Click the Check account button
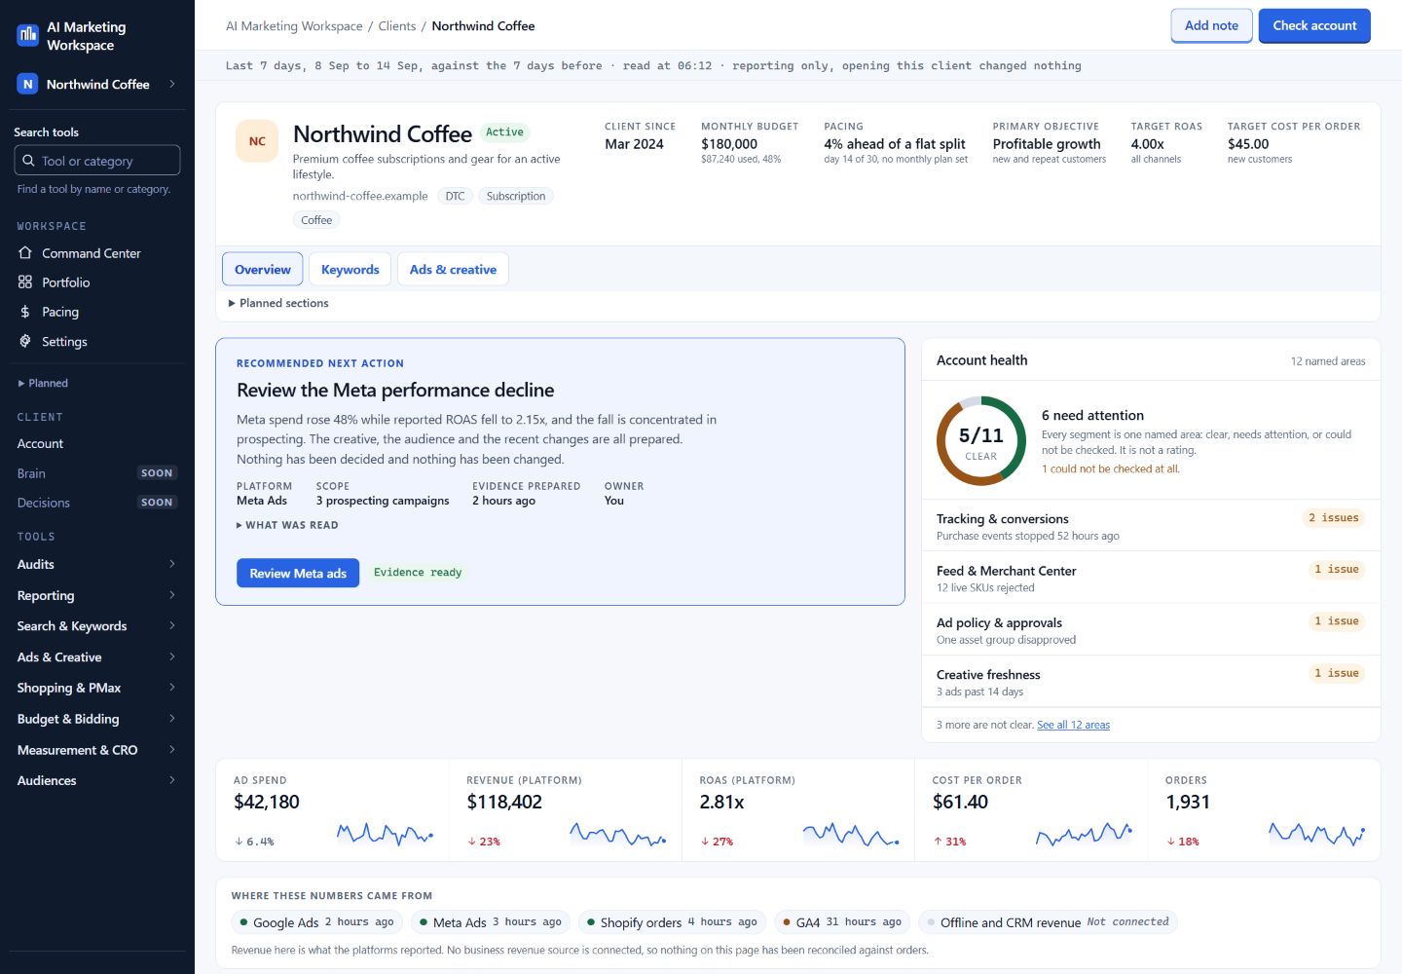Image resolution: width=1402 pixels, height=974 pixels. point(1314,25)
